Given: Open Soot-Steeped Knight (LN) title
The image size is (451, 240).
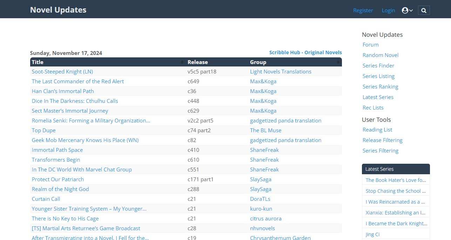Looking at the screenshot, I should coord(62,72).
